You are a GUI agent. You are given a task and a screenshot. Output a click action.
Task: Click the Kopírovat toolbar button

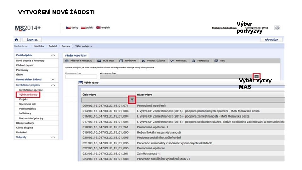128,61
